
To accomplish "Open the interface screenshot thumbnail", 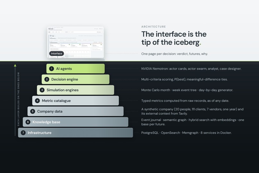I will coord(76,42).
